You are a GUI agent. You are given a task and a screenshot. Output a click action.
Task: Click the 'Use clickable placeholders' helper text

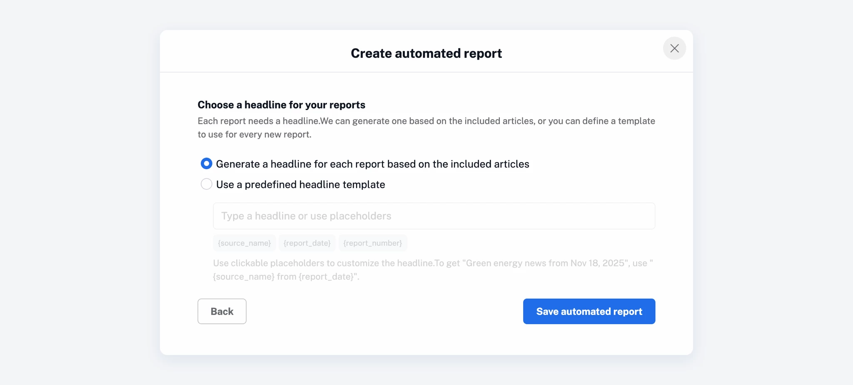click(432, 270)
